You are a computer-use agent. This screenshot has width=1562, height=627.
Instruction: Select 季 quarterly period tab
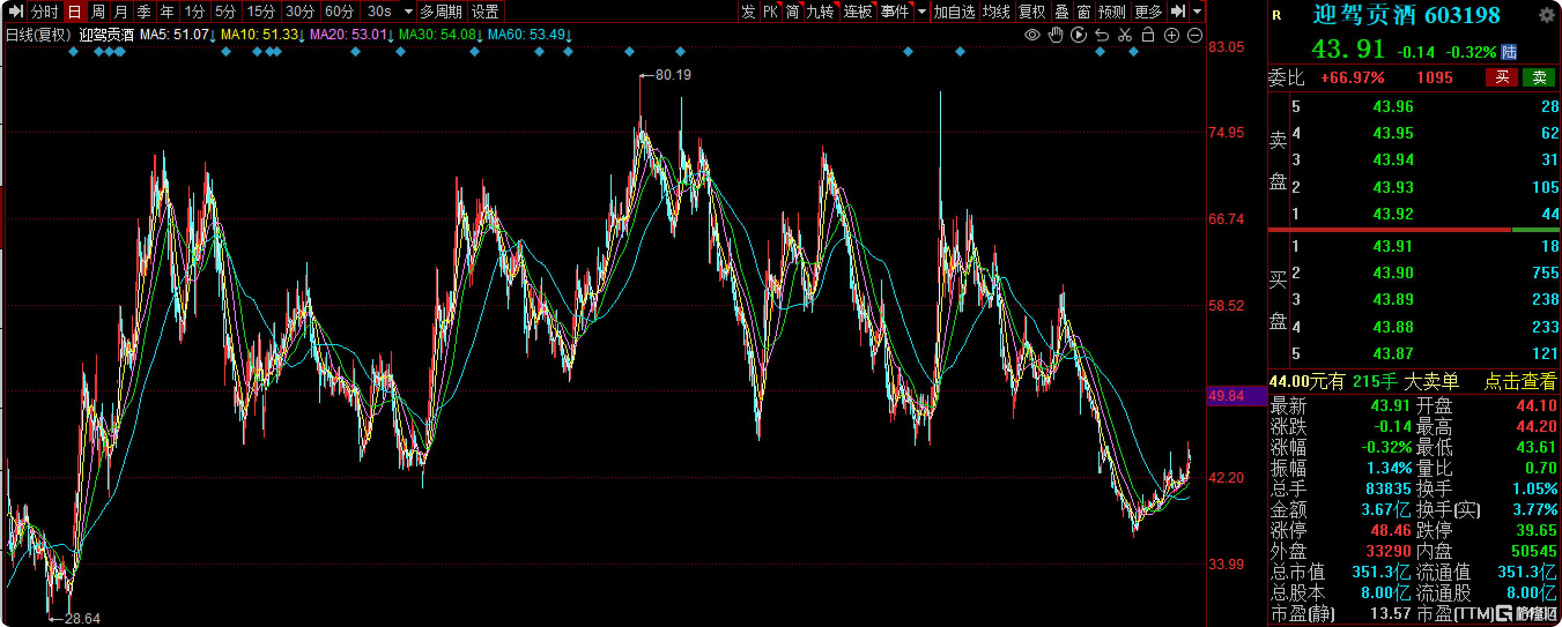pos(144,12)
